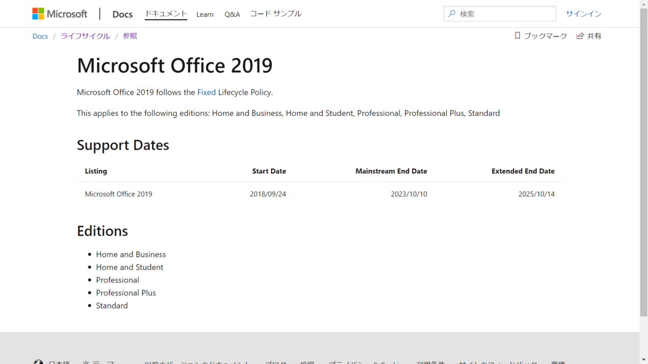Open the Fixed Lifecycle Policy link
This screenshot has height=364, width=648.
coord(206,92)
